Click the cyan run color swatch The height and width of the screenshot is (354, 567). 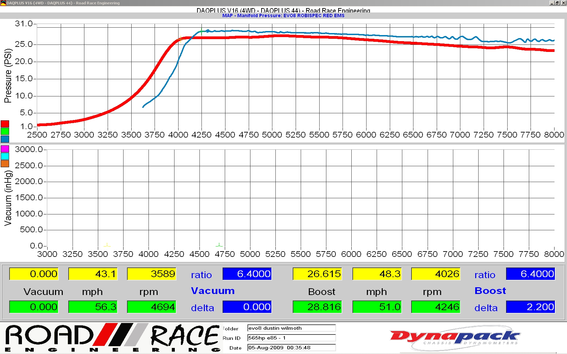[x=5, y=156]
